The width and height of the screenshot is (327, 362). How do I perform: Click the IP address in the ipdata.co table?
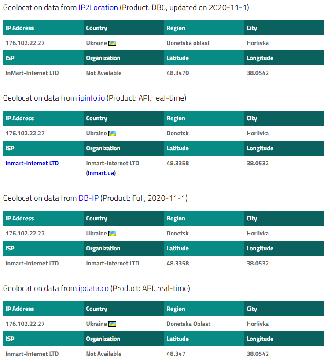[25, 324]
